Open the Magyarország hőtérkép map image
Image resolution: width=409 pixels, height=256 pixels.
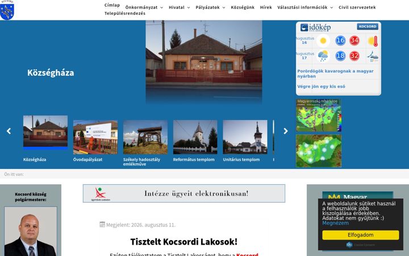tap(319, 115)
